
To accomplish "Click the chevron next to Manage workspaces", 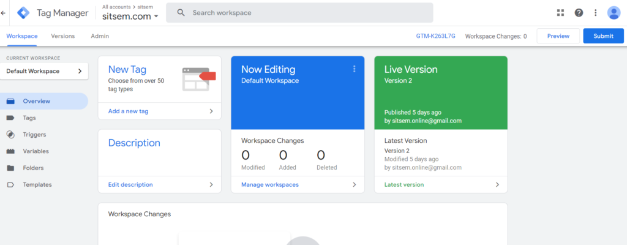I will coord(354,184).
